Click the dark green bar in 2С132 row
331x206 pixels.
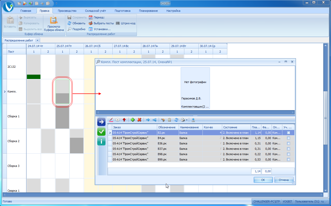point(34,77)
